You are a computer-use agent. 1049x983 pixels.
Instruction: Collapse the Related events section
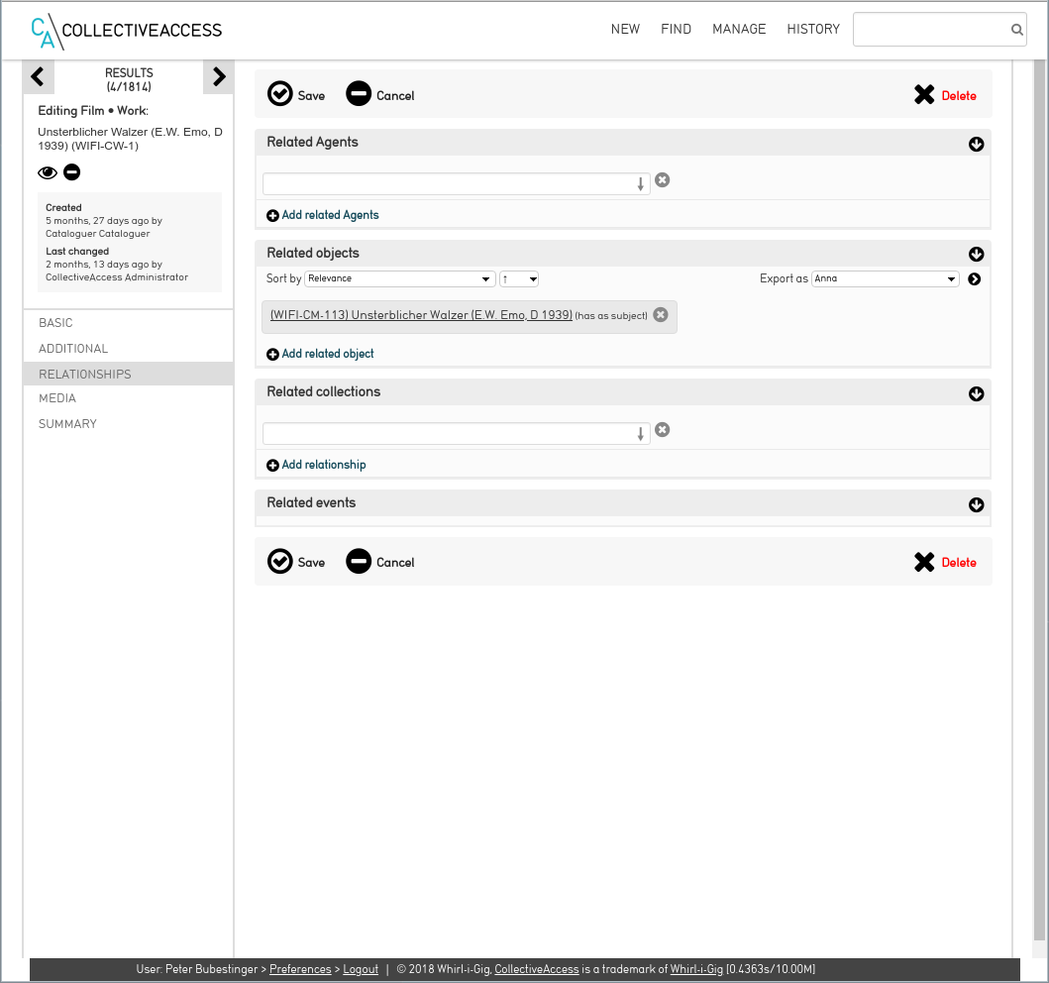[976, 505]
